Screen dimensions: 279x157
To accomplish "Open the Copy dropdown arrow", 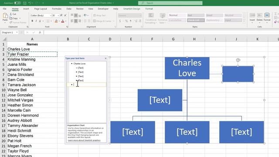I will pyautogui.click(x=20, y=18).
